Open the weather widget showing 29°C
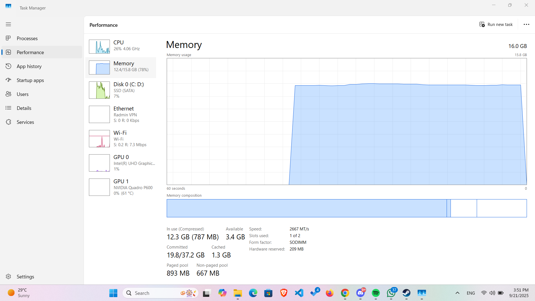Viewport: 535px width, 301px height. coord(19,293)
